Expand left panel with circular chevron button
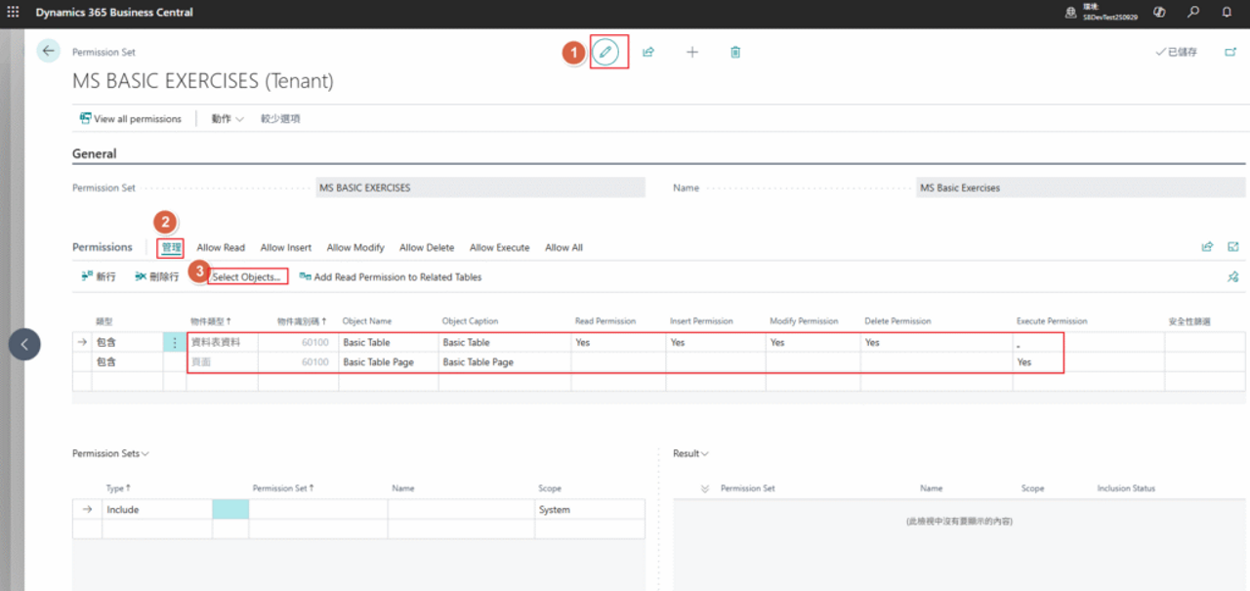Screen dimensions: 1250x591 (x=24, y=344)
